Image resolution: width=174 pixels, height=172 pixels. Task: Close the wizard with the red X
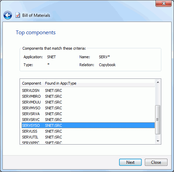[163, 3]
